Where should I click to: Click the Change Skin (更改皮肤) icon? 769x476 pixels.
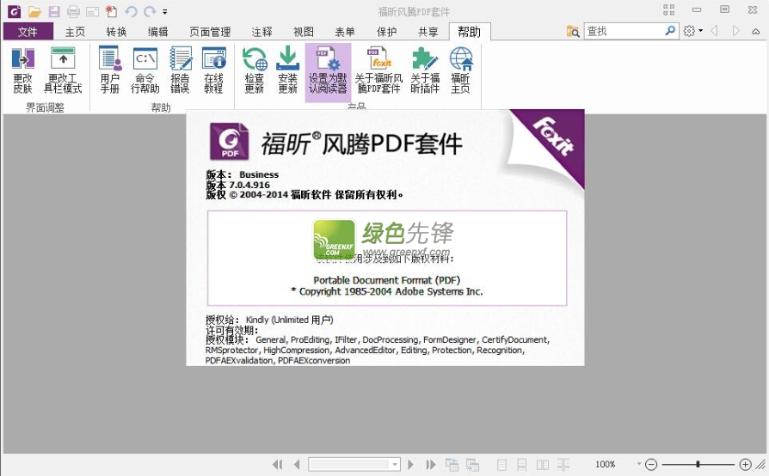point(22,70)
